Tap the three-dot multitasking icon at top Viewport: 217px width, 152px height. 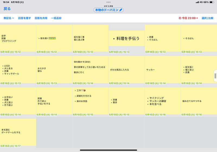point(108,2)
